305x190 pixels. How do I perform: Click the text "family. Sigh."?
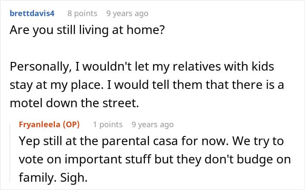click(x=53, y=178)
